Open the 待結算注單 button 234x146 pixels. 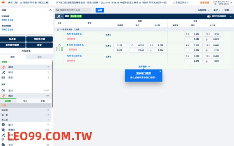click(x=39, y=39)
